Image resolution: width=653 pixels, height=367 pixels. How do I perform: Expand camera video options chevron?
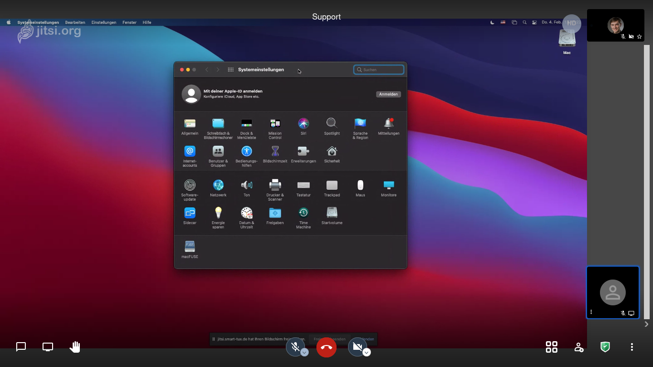tap(367, 352)
